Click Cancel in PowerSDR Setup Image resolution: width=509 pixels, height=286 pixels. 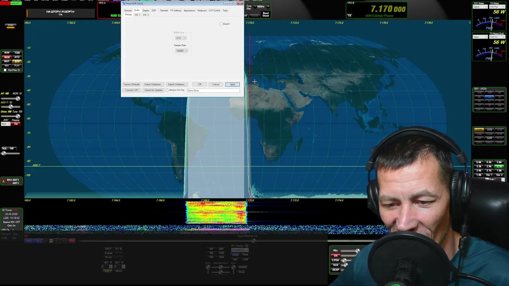point(216,84)
